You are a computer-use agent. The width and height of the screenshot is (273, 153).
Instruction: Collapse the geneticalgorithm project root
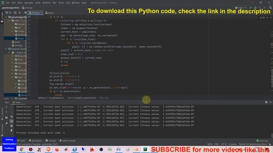click(x=6, y=17)
